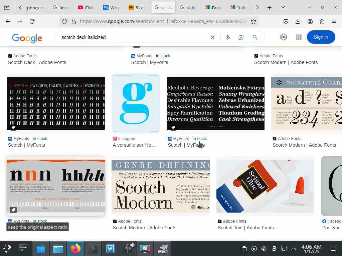
Task: Open System Settings from taskbar
Action: (23, 248)
